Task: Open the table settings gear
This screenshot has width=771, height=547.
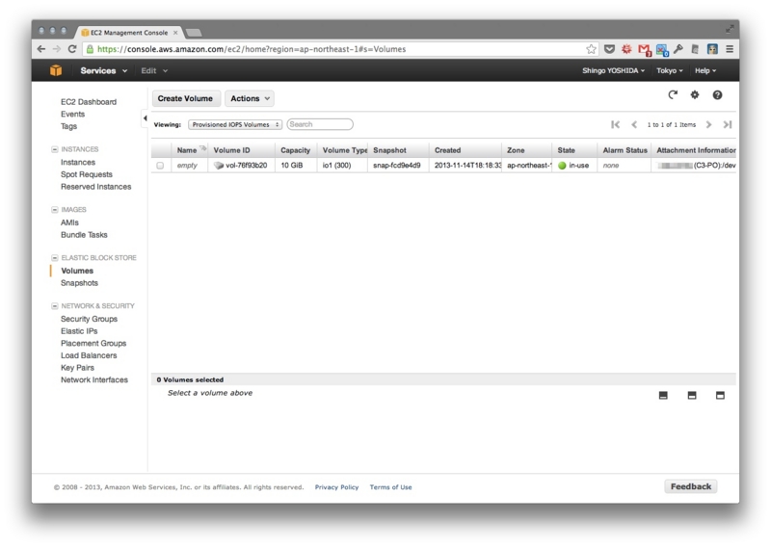Action: click(x=694, y=94)
